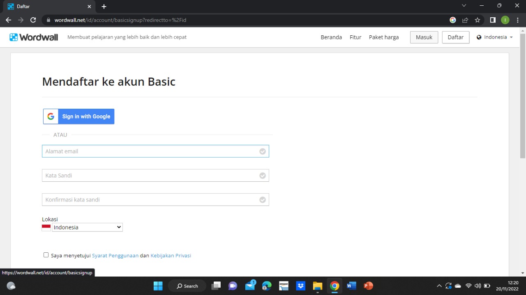Focus the Konfirmasi kata sandi field

(x=155, y=199)
